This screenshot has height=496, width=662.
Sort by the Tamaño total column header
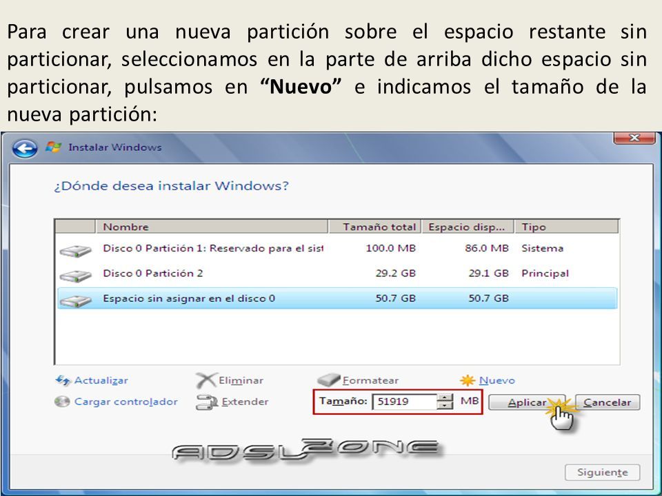pyautogui.click(x=375, y=227)
